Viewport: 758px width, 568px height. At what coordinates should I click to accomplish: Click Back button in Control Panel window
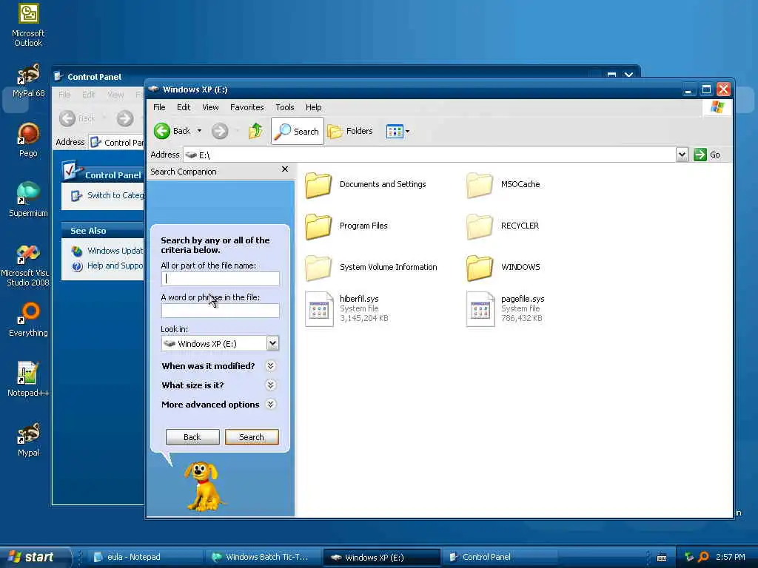[x=77, y=118]
